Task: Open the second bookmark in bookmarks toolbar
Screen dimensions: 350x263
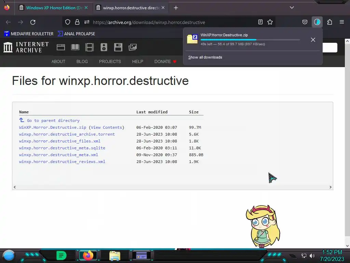Action: tap(76, 34)
